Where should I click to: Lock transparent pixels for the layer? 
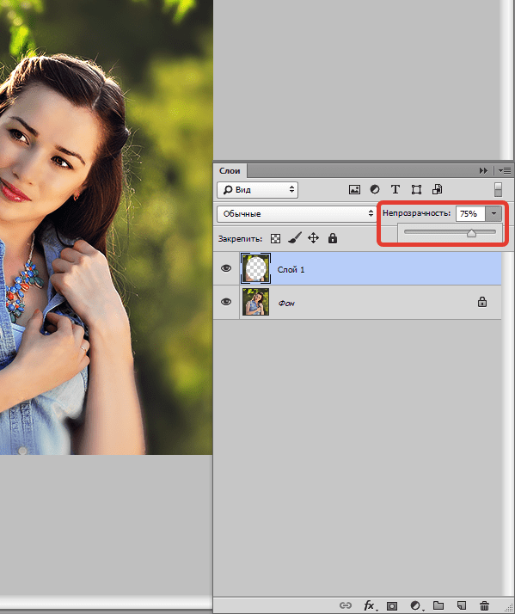(x=276, y=238)
